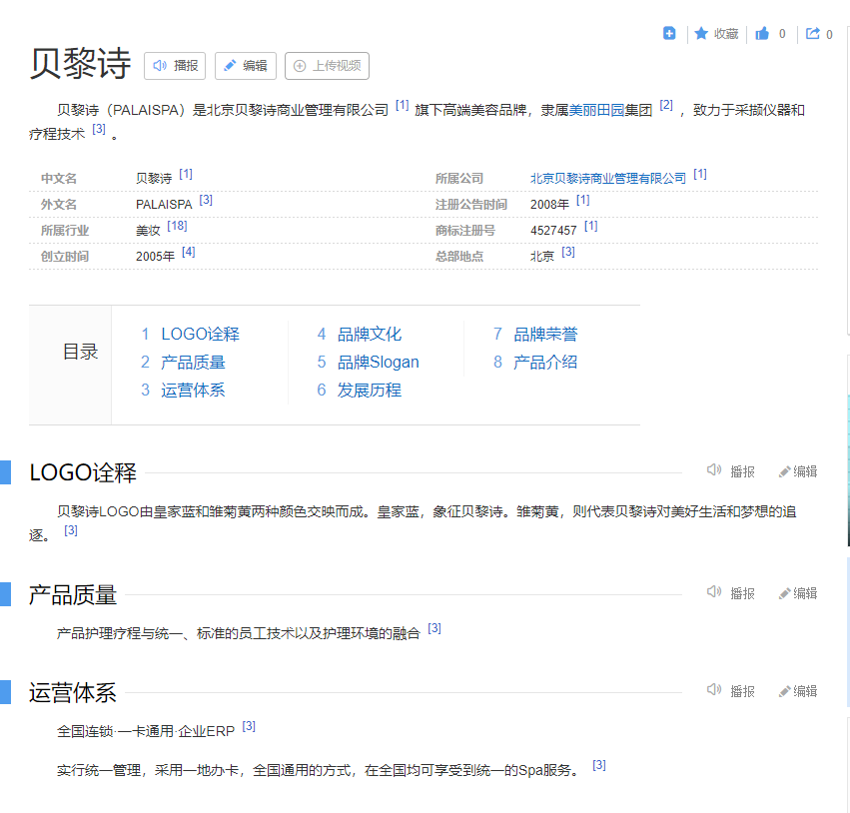
Task: Click reference [3] next to 北京
Action: [x=568, y=252]
